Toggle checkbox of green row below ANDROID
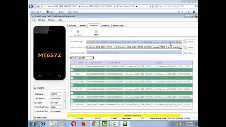This screenshot has height=127, width=226. 72,101
